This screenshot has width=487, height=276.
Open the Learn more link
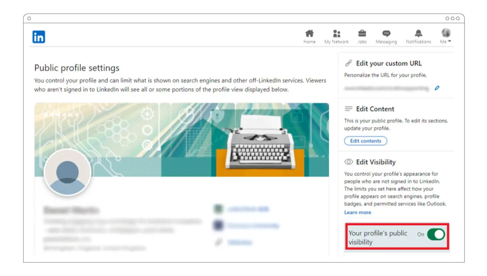(358, 212)
